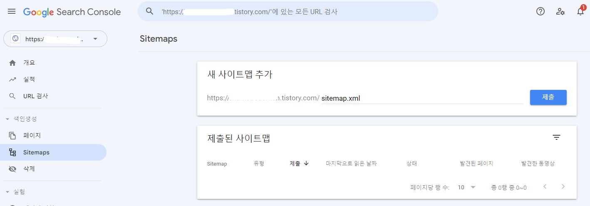The width and height of the screenshot is (590, 206).
Task: Click the Sitemaps page heading
Action: [159, 39]
